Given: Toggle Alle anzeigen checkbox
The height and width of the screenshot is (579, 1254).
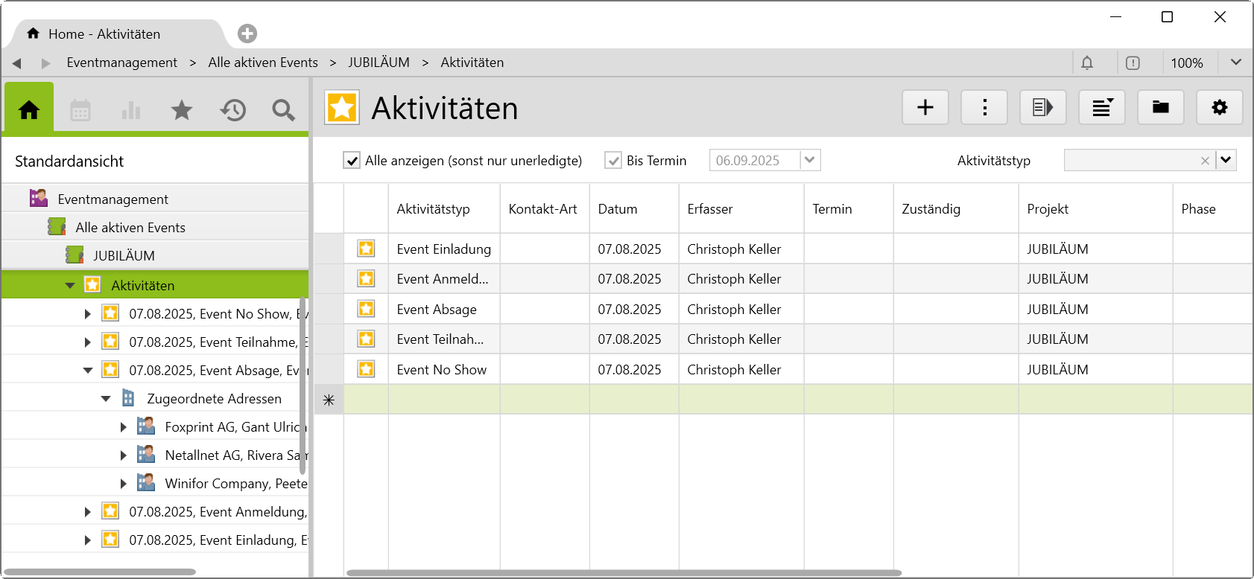Looking at the screenshot, I should pos(352,160).
